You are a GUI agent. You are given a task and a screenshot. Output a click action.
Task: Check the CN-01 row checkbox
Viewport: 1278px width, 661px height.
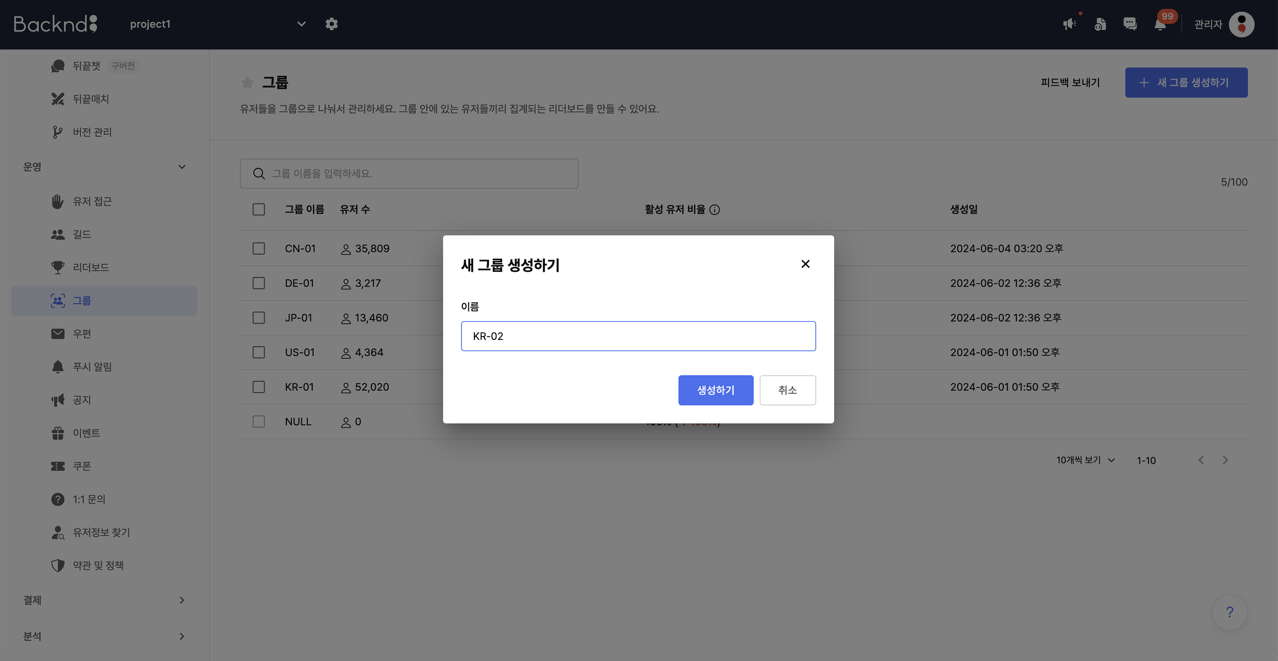[258, 249]
